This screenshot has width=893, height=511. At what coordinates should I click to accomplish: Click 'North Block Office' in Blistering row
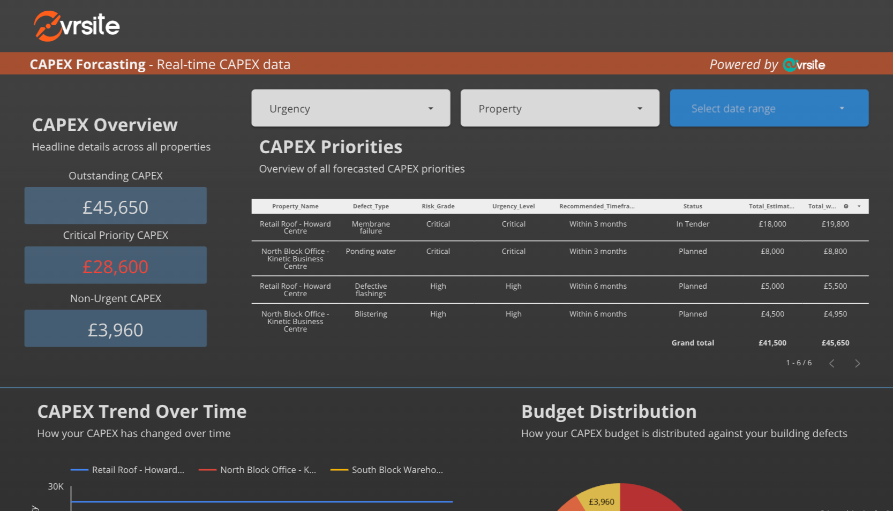(295, 321)
